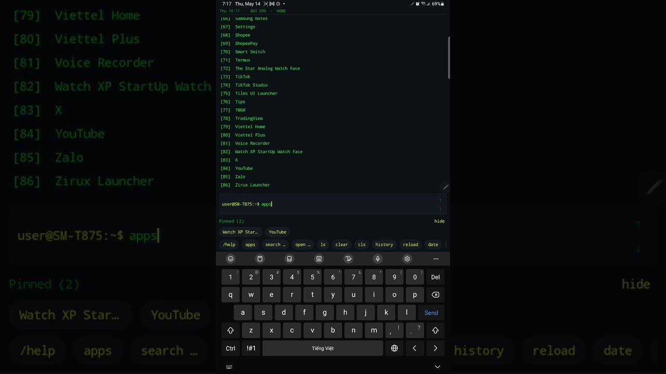Viewport: 666px width, 374px height.
Task: Tap the up arrow in command input box
Action: (440, 199)
